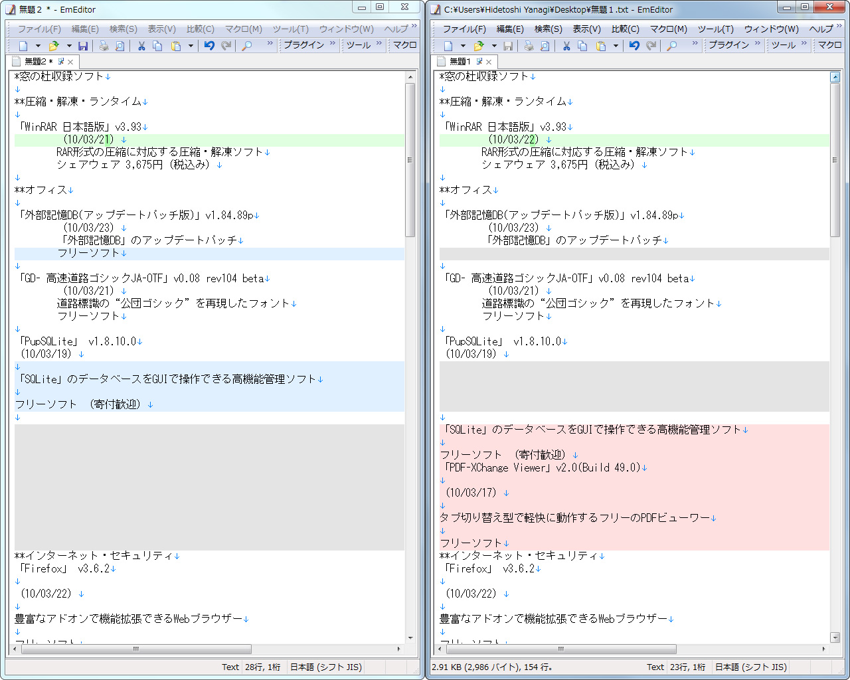Screen dimensions: 850x680
Task: Expand ツール toolbar chevron in right window
Action: pos(804,44)
